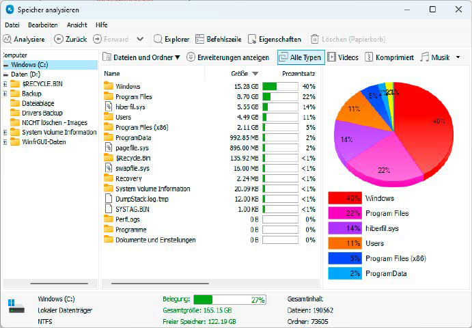Click the Windows folder icon in file list

(109, 86)
